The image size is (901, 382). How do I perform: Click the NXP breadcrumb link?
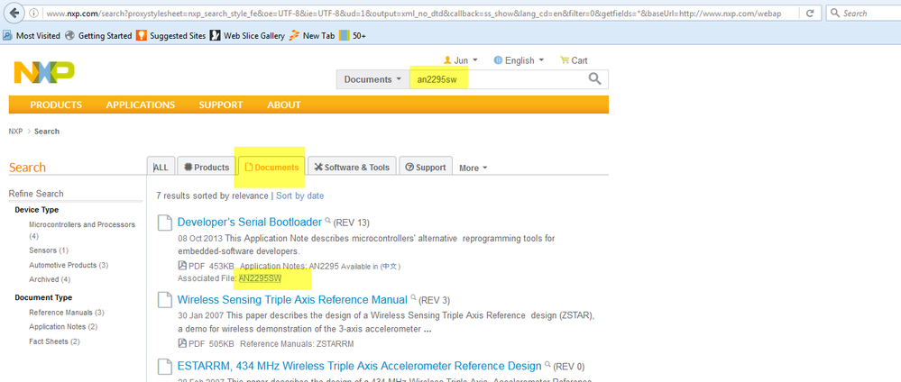pyautogui.click(x=15, y=131)
